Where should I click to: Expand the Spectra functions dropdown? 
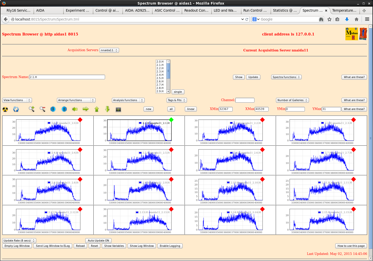click(x=286, y=77)
